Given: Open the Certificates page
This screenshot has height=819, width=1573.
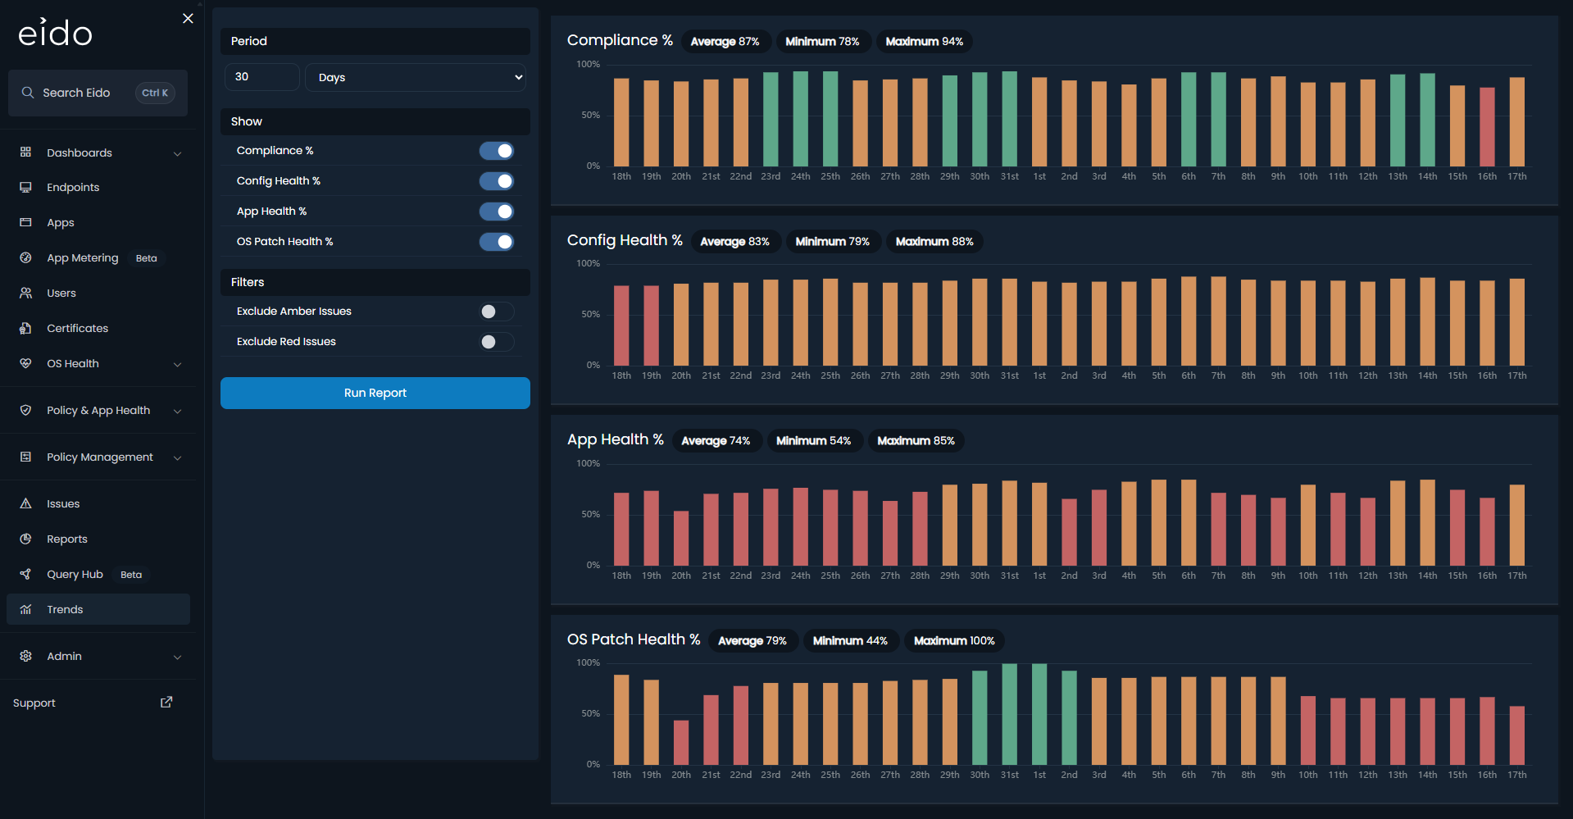Looking at the screenshot, I should 78,329.
